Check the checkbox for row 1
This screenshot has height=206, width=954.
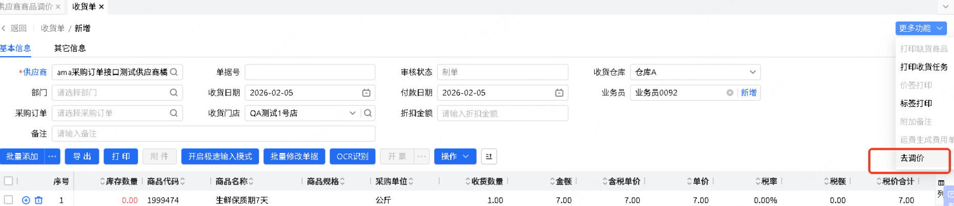(8, 200)
